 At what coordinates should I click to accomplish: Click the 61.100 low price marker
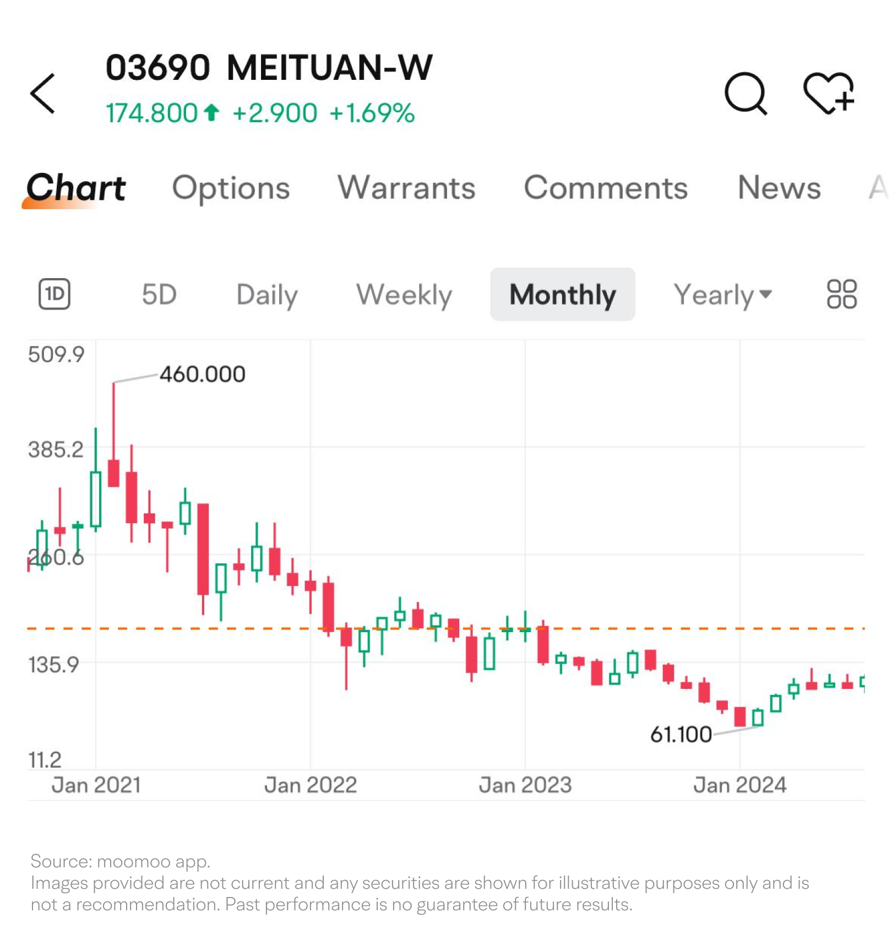[x=681, y=735]
